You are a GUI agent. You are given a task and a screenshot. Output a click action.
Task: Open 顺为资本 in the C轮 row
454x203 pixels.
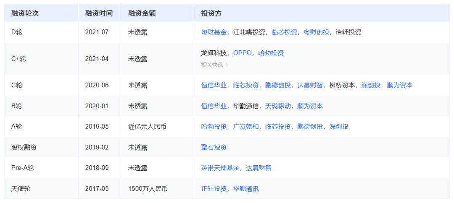point(400,85)
